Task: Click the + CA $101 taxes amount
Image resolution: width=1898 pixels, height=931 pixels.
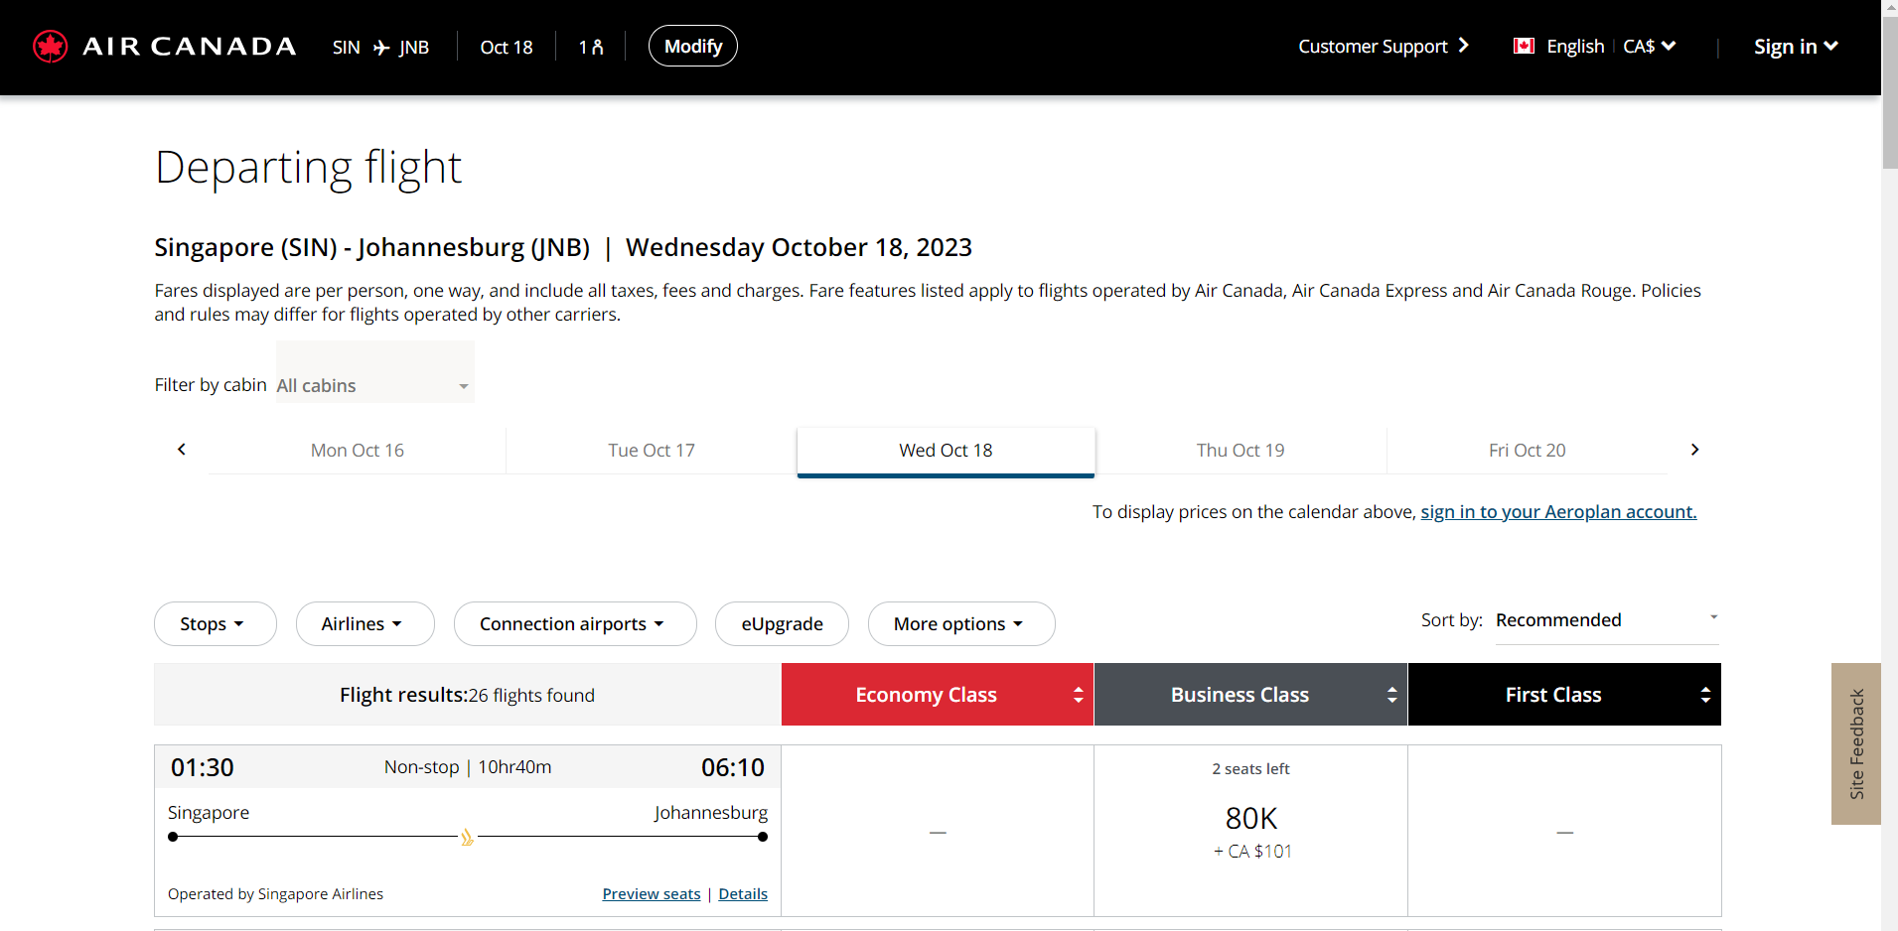Action: click(1252, 852)
